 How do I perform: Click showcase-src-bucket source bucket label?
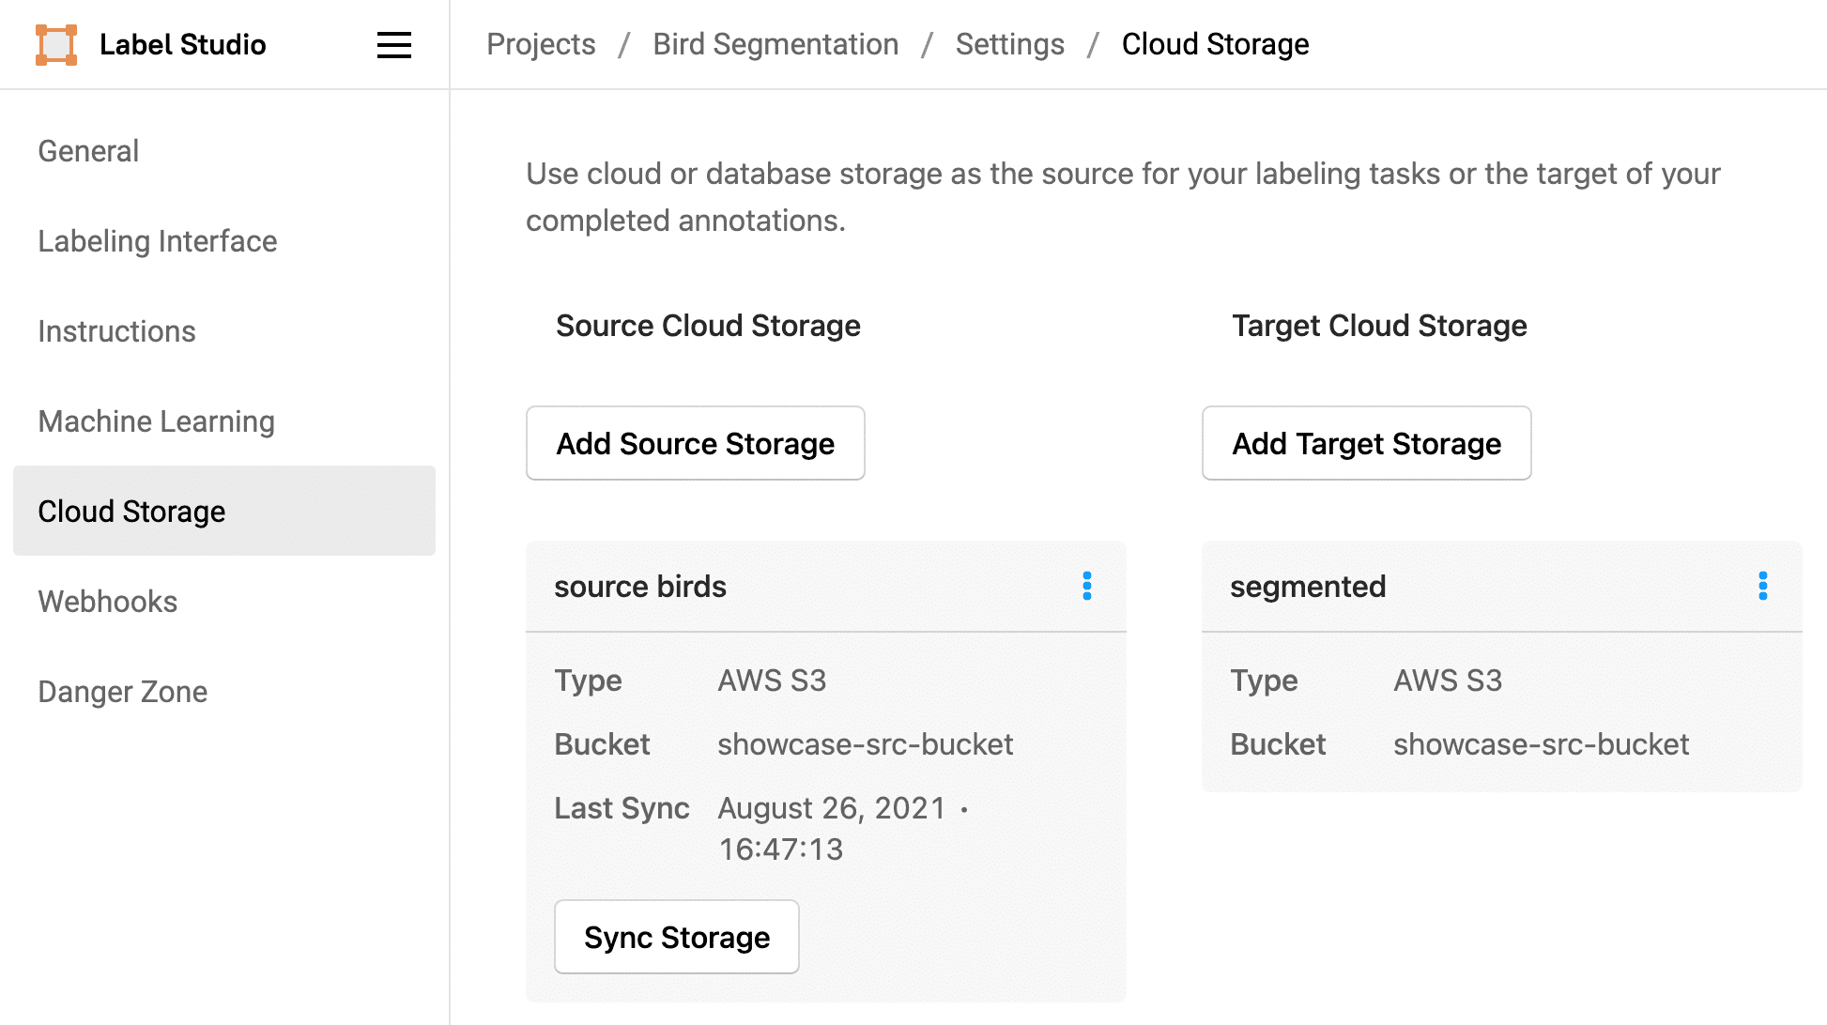point(864,745)
